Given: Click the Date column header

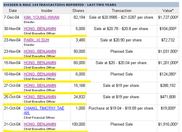Looking at the screenshot, I should [x=13, y=11].
